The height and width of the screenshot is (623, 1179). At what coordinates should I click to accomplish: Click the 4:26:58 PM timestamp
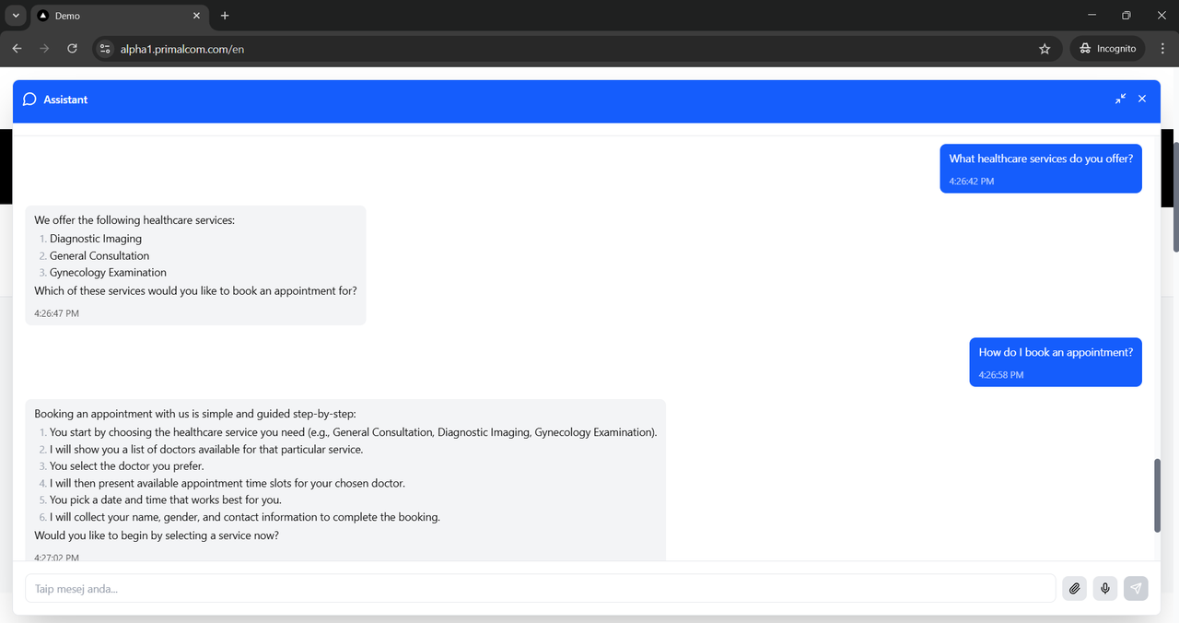point(1001,375)
